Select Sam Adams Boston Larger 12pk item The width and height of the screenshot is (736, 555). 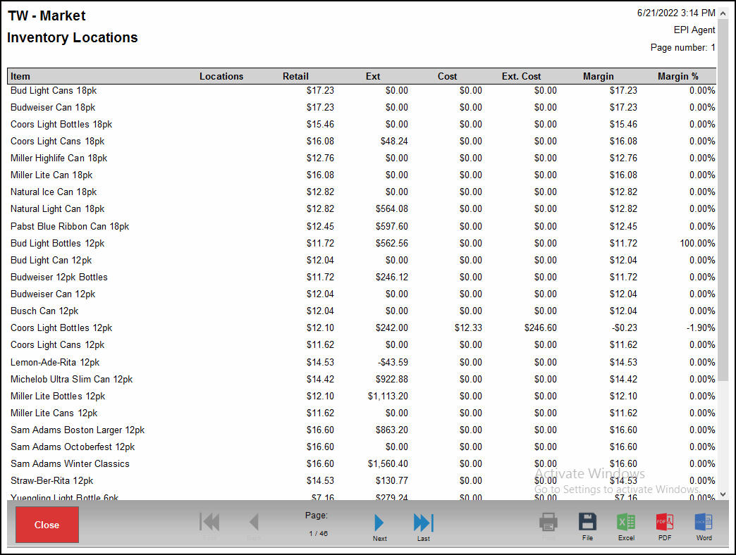point(78,430)
